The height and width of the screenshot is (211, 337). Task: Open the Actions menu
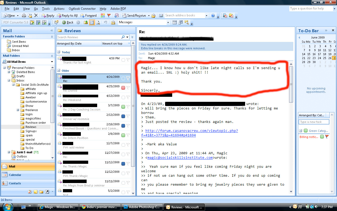pyautogui.click(x=59, y=9)
